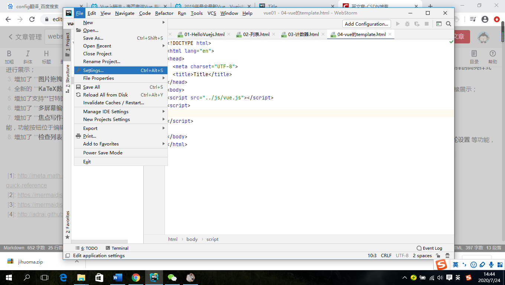The height and width of the screenshot is (285, 505).
Task: Click Settings... in the File menu
Action: (121, 71)
